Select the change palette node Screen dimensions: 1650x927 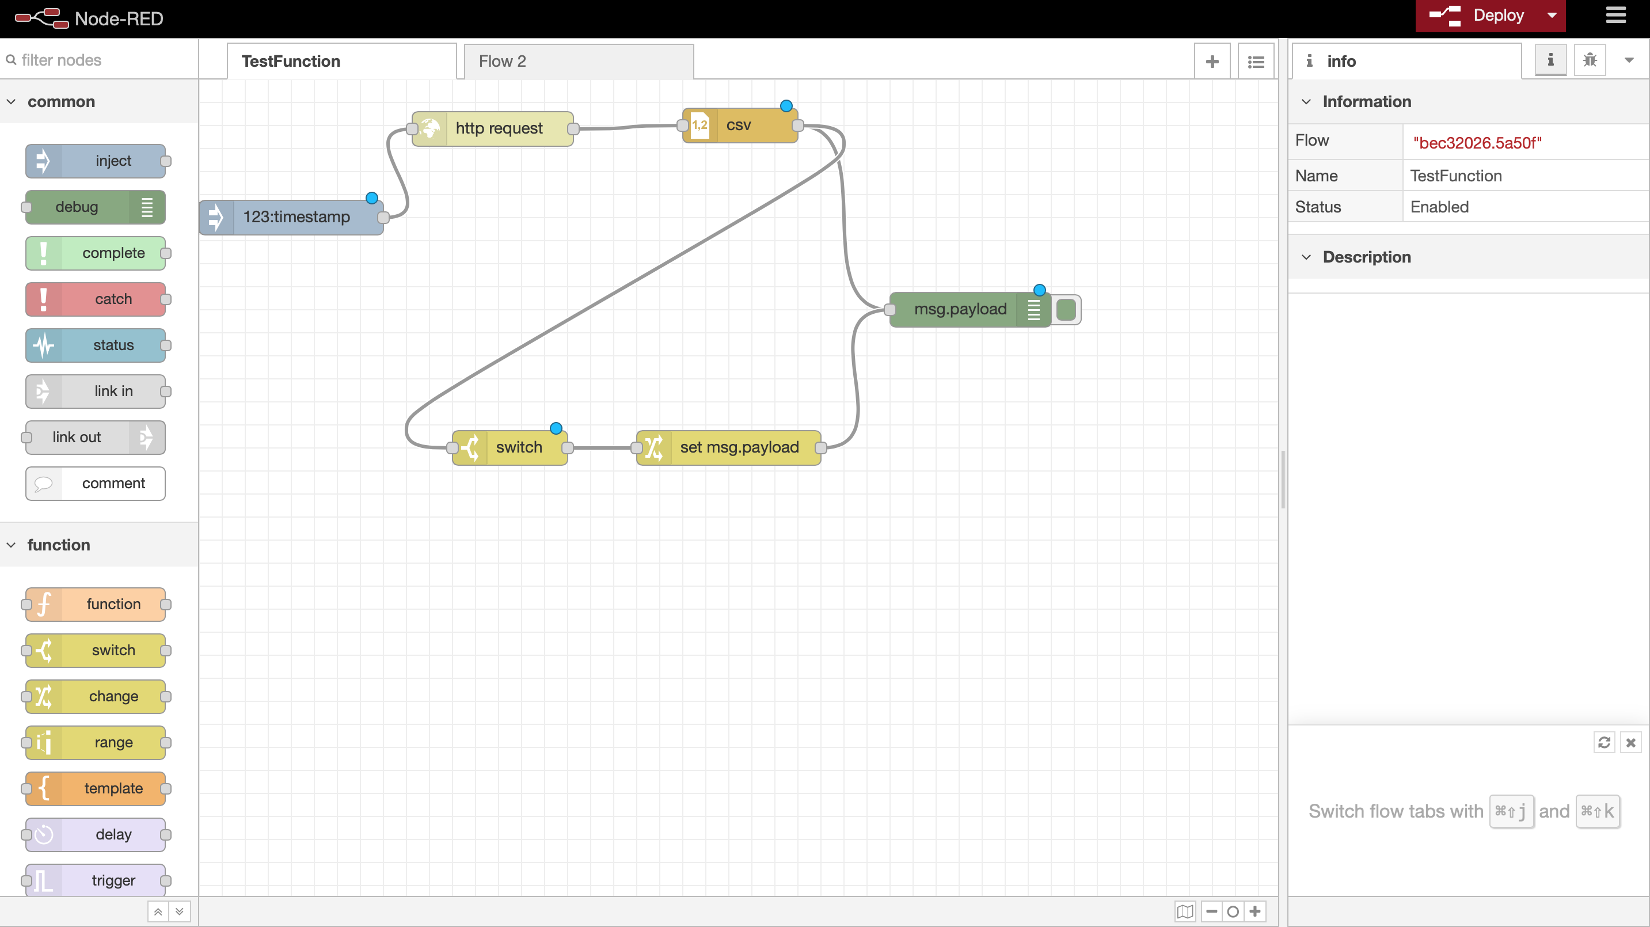[x=96, y=696]
